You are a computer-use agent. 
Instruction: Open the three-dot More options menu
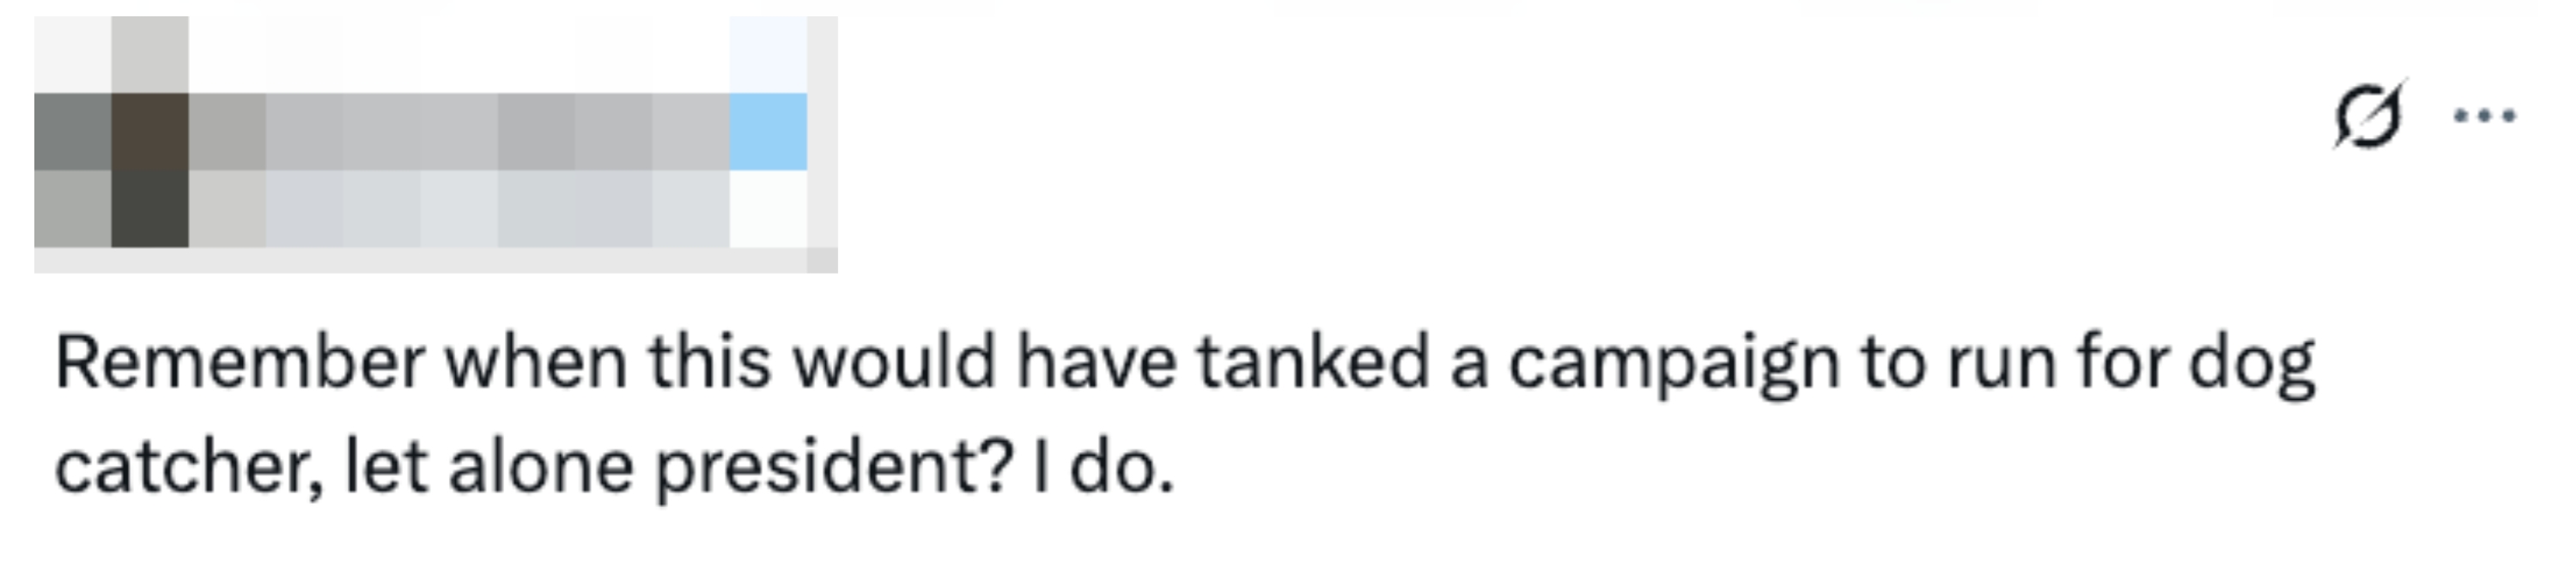[x=2485, y=116]
